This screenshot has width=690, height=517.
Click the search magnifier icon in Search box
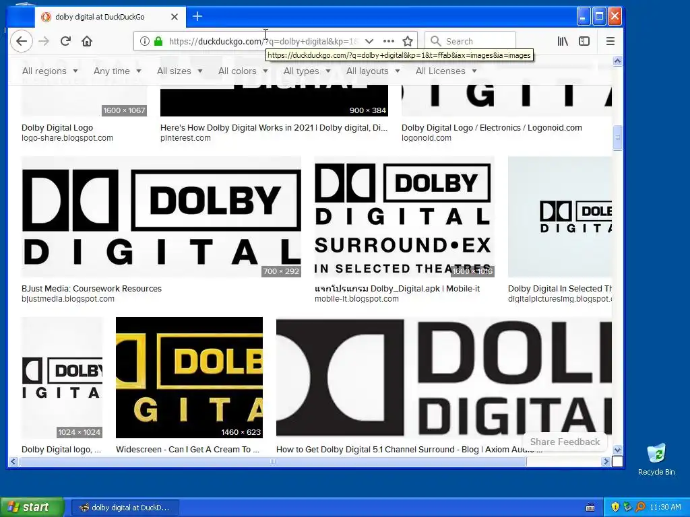pos(436,41)
